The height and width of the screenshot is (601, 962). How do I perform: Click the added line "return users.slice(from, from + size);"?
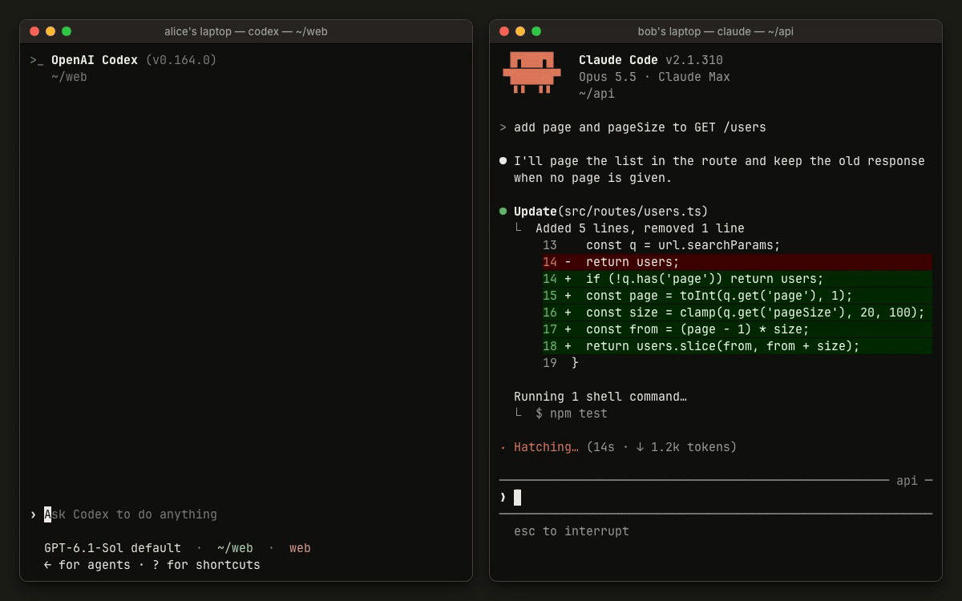click(737, 346)
